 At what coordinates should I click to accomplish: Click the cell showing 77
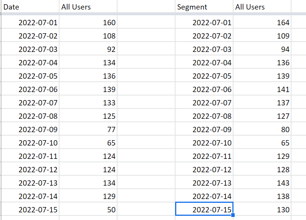click(x=88, y=129)
